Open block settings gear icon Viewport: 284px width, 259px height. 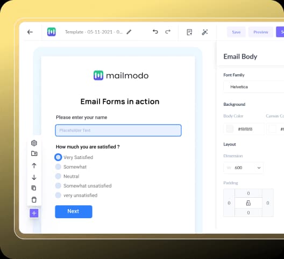tap(34, 143)
